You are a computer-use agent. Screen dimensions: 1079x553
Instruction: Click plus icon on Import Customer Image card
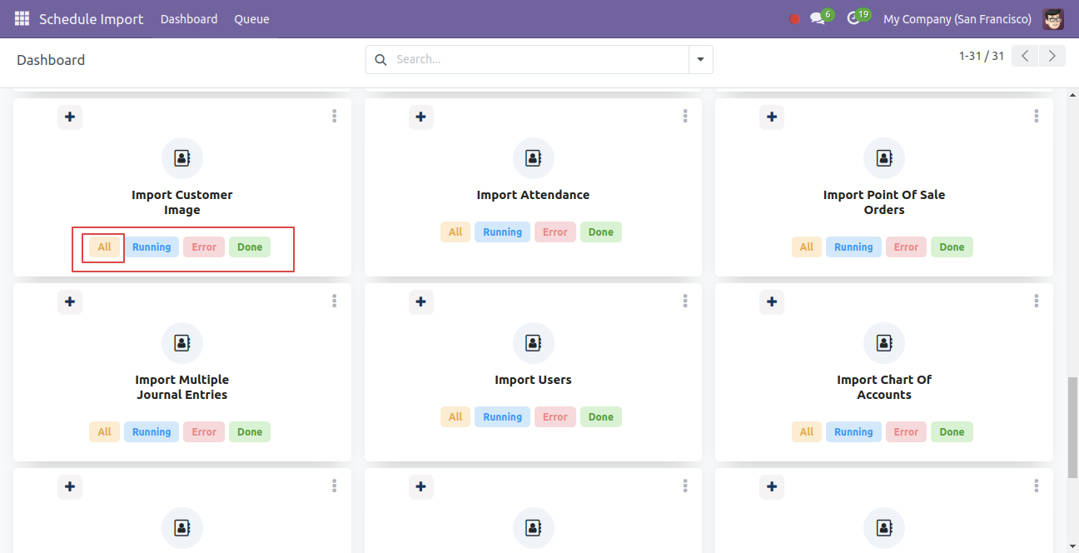70,117
